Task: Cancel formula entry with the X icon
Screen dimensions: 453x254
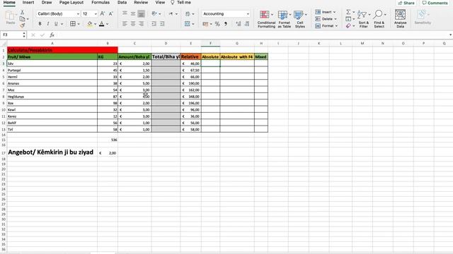Action: point(33,35)
